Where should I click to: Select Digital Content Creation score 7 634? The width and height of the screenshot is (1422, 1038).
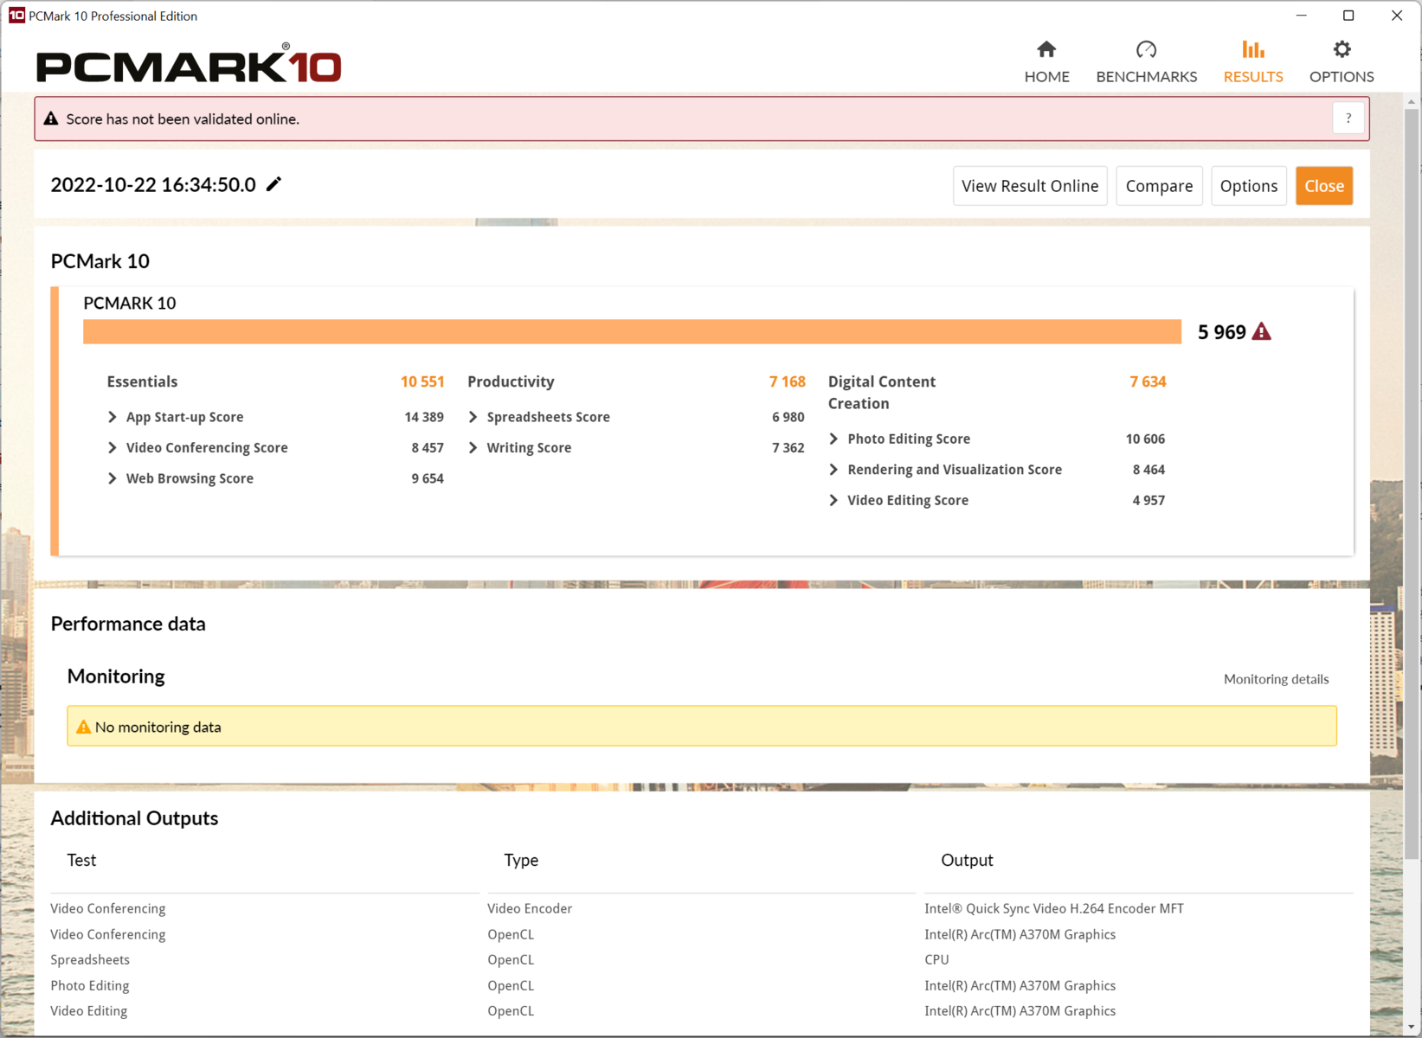click(1148, 381)
